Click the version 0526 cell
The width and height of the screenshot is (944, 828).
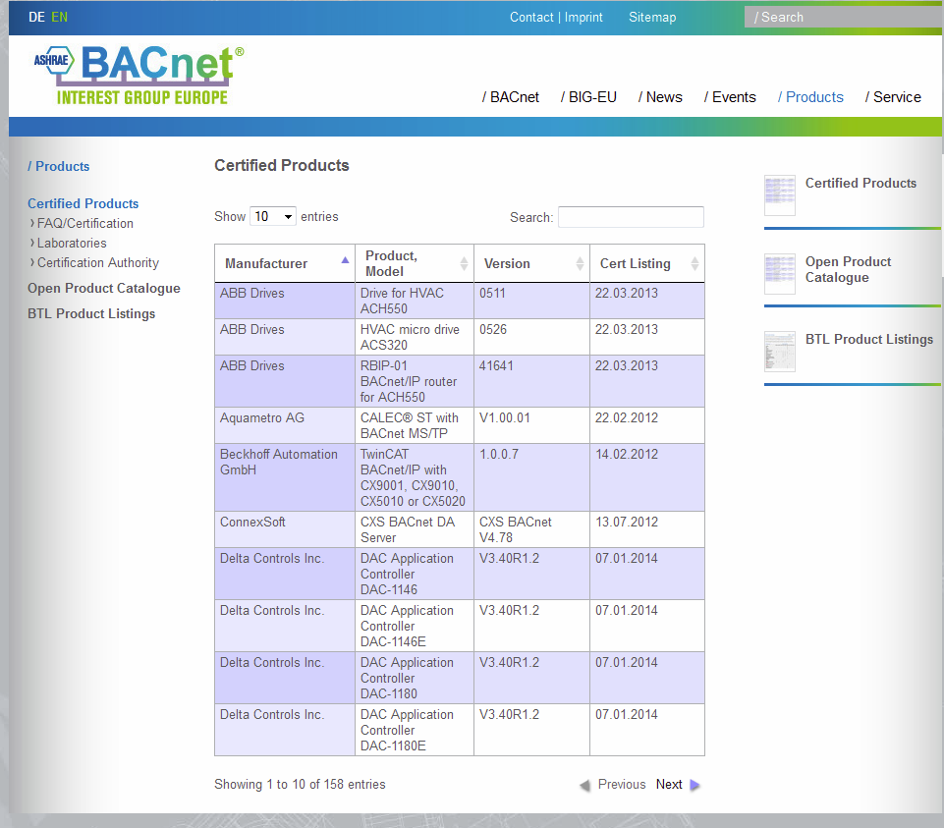[532, 337]
